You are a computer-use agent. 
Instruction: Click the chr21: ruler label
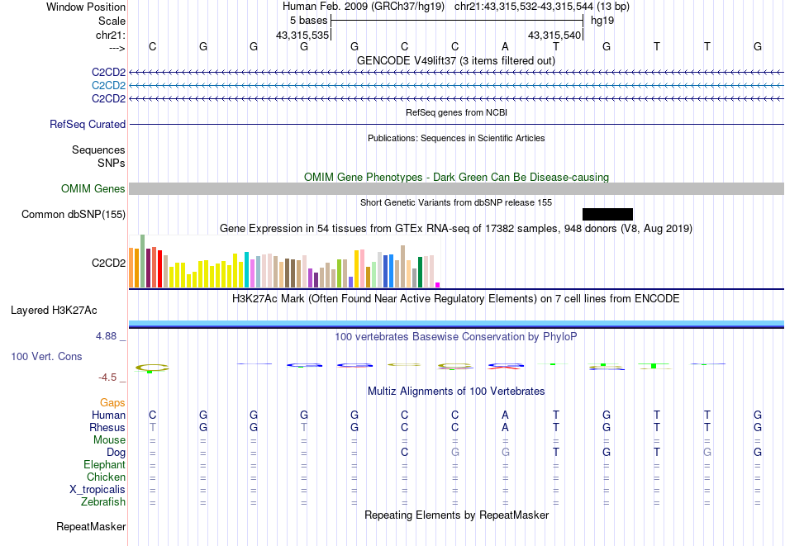[111, 35]
